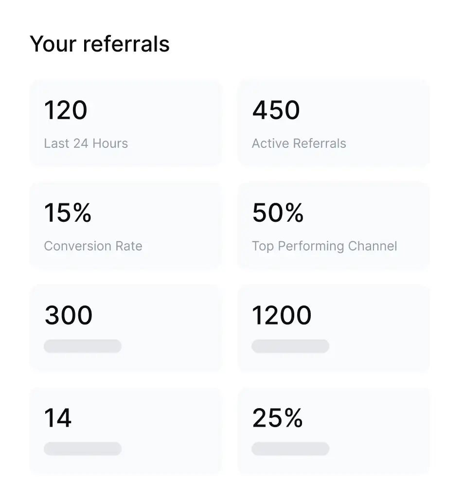The height and width of the screenshot is (502, 463).
Task: Click the "Top Performing Channel" label
Action: [x=324, y=246]
